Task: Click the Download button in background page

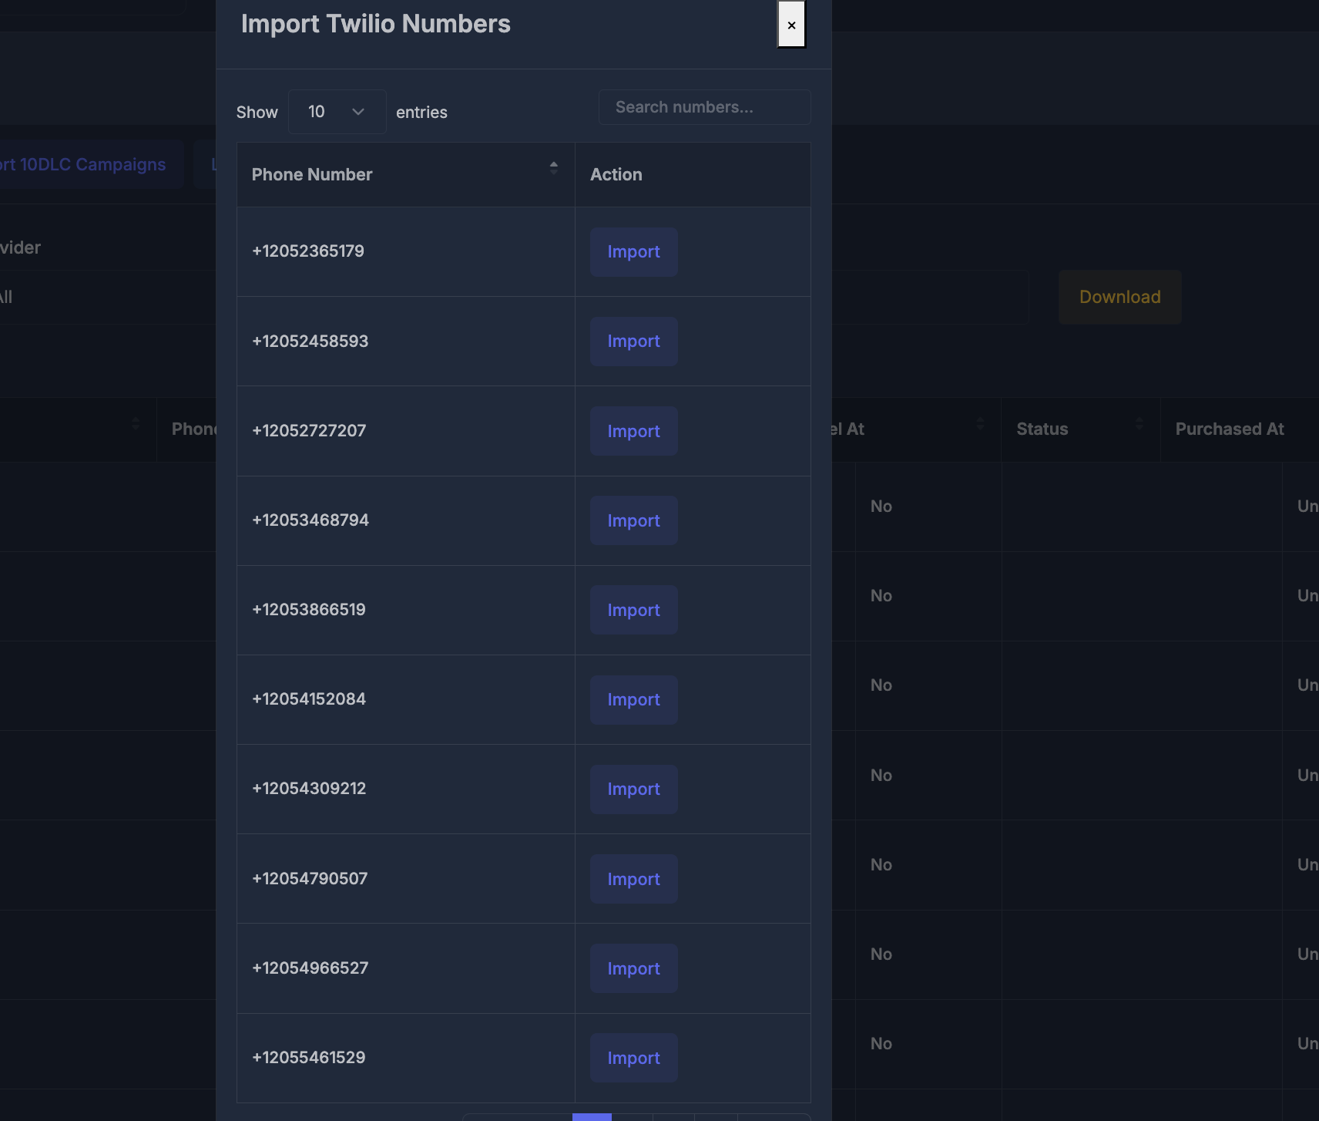Action: [1119, 297]
